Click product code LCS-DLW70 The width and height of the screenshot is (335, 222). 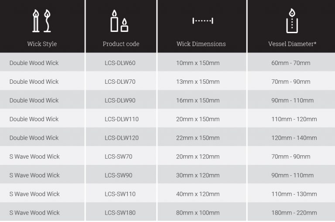coord(120,82)
